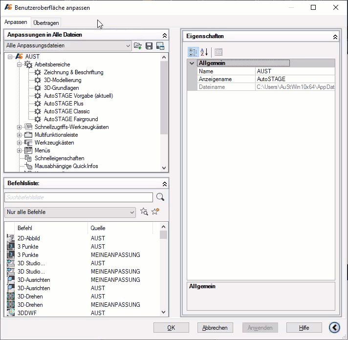Click the Anzeigename value AutoSTAGE
This screenshot has width=348, height=340.
click(x=295, y=79)
